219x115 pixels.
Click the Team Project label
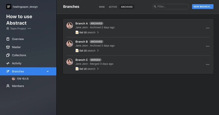[18, 29]
